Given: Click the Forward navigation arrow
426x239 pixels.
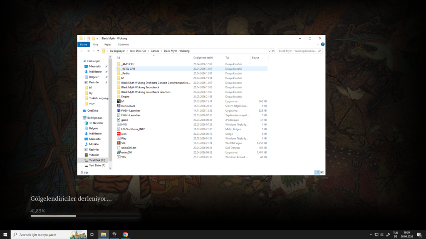Looking at the screenshot, I should pos(88,51).
